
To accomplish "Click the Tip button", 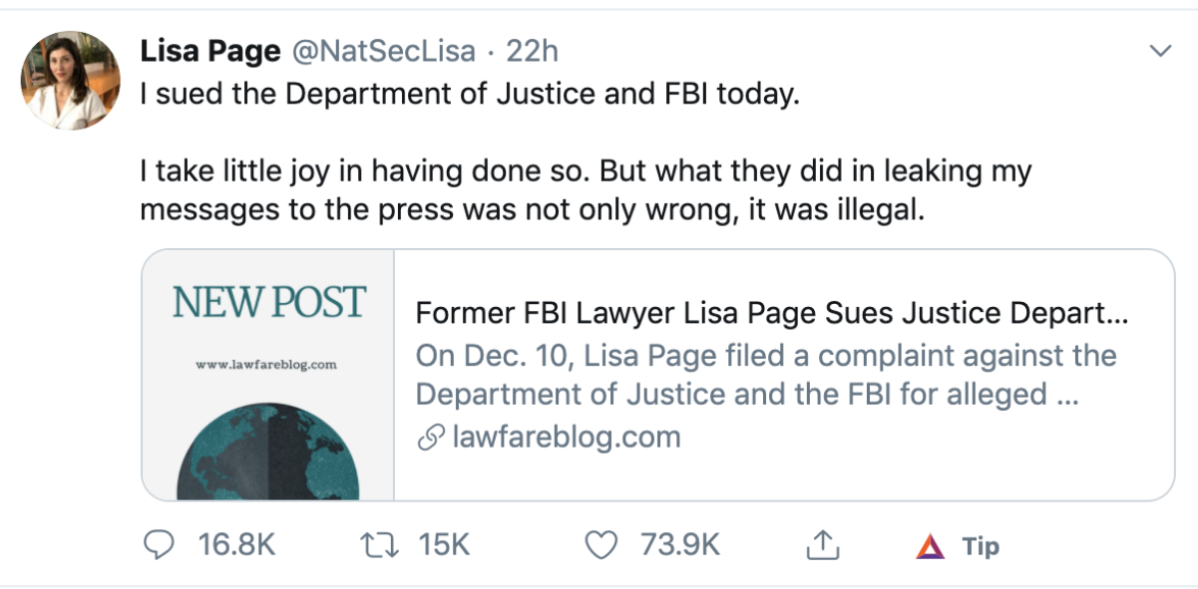I will click(983, 546).
